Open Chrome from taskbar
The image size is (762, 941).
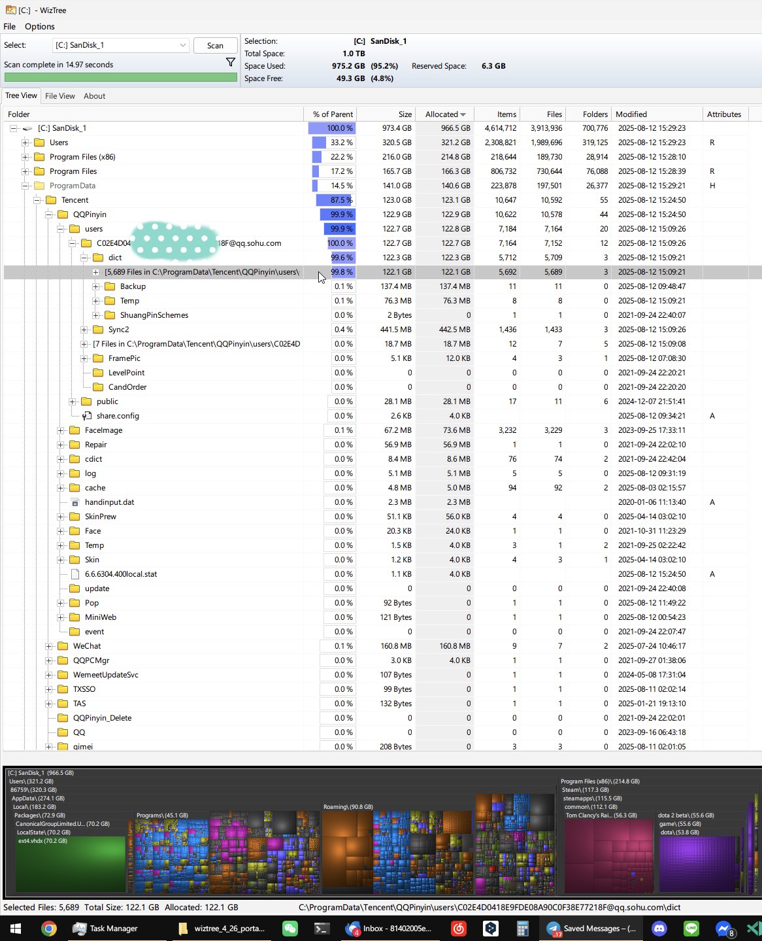coord(48,928)
